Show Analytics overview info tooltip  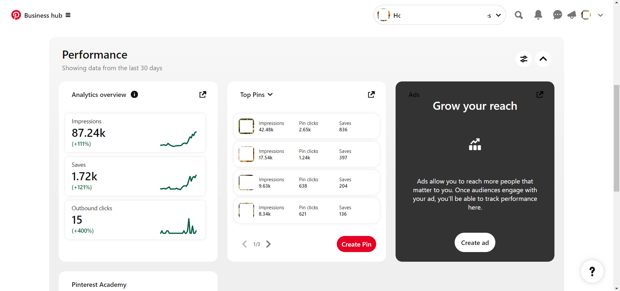(134, 94)
